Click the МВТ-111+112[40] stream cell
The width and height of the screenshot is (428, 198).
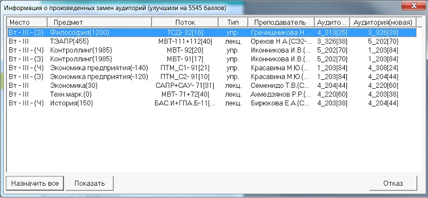click(185, 42)
